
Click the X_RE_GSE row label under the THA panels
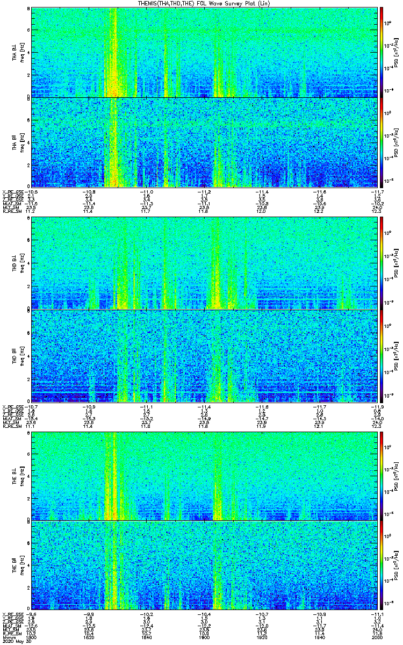[12, 192]
